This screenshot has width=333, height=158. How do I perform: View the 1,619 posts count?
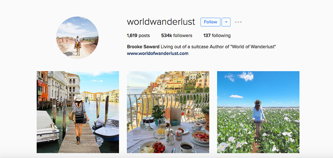[138, 35]
